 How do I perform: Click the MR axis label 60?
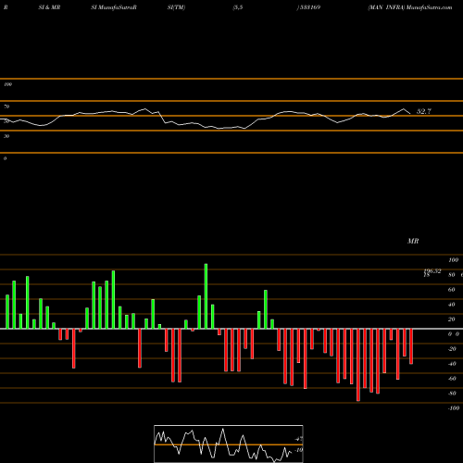pos(451,290)
